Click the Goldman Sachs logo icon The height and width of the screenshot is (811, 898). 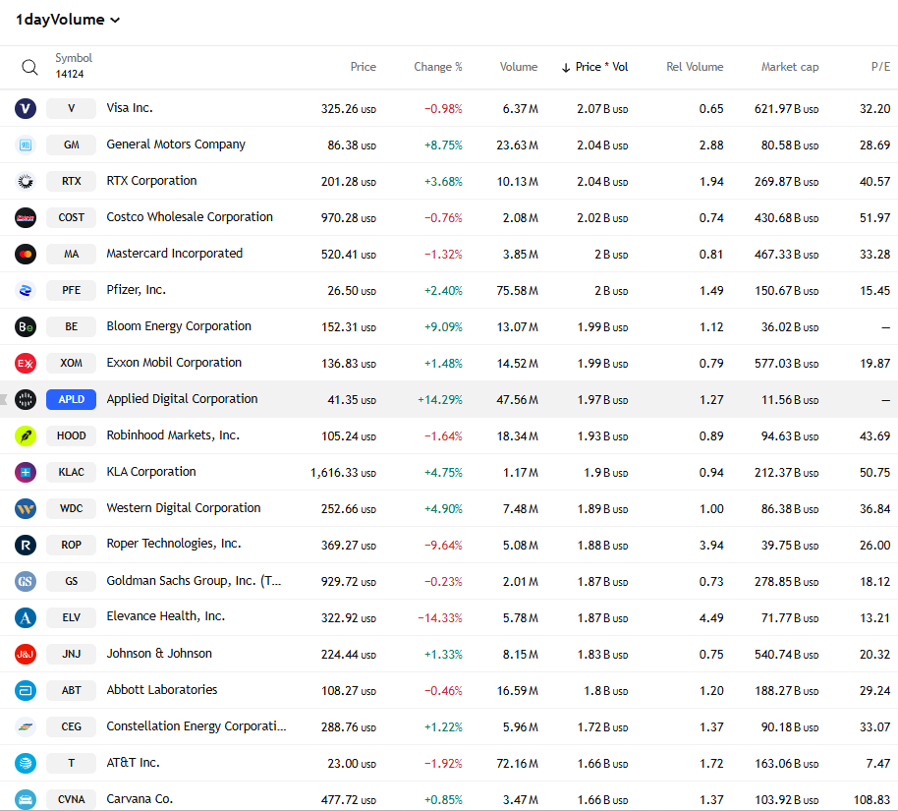tap(26, 582)
